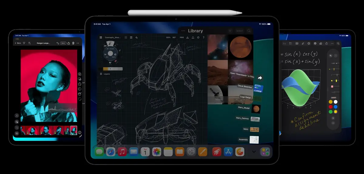The height and width of the screenshot is (174, 364).
Task: Open the Music app in the dock
Action: click(x=122, y=152)
